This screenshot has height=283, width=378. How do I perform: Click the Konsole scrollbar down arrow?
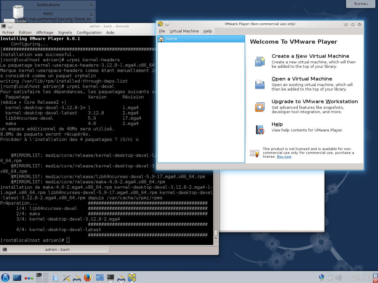[x=216, y=242]
